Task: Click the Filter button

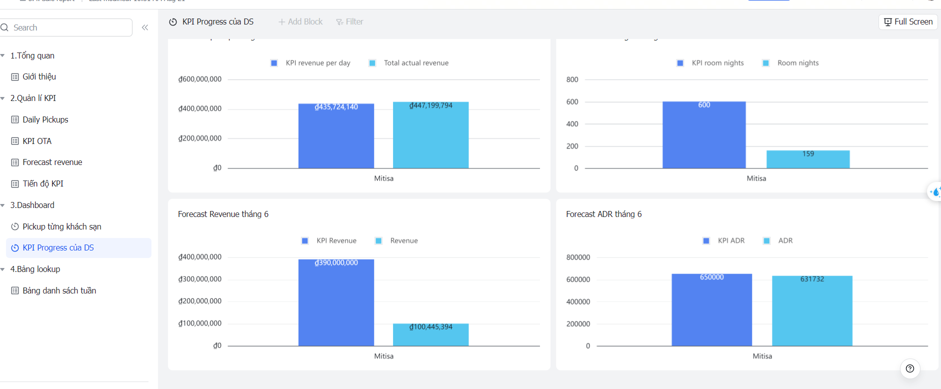Action: point(350,22)
